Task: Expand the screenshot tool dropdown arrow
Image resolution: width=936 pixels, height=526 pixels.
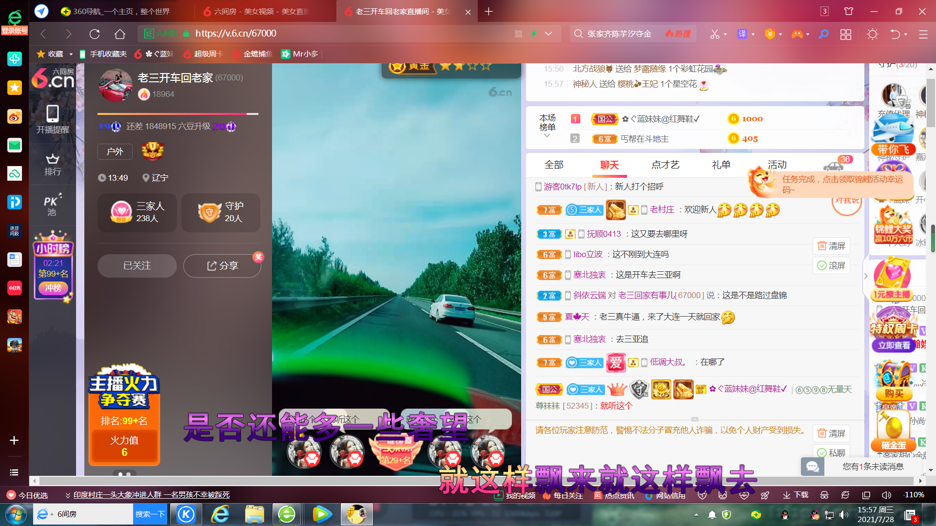Action: coord(725,34)
